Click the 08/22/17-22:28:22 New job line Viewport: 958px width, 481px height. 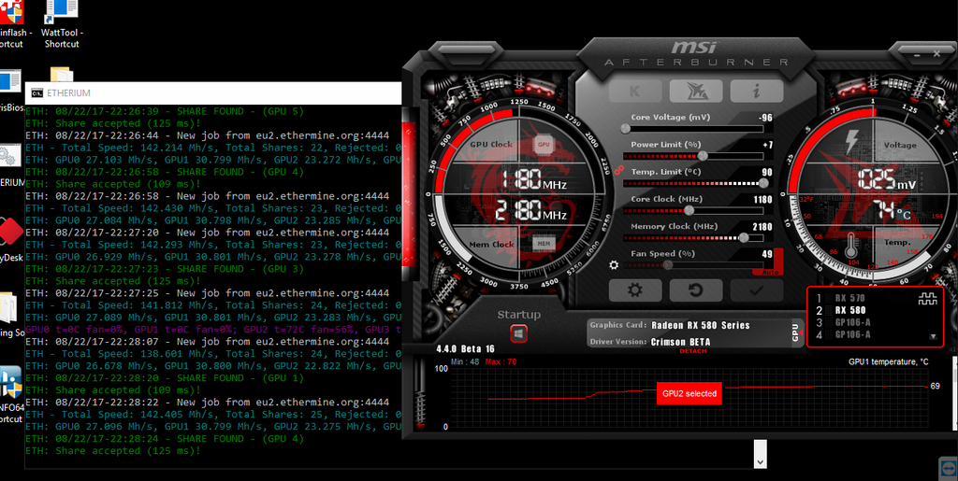[207, 403]
